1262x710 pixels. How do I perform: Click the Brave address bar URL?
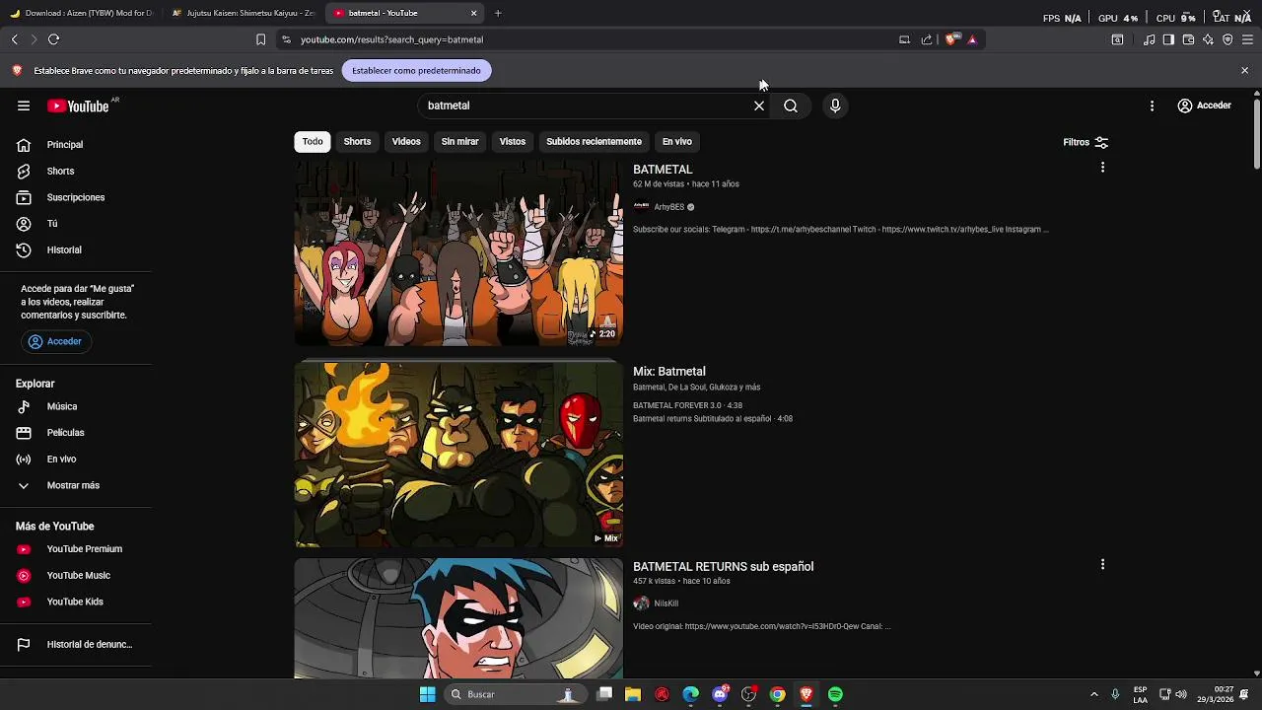coord(391,39)
